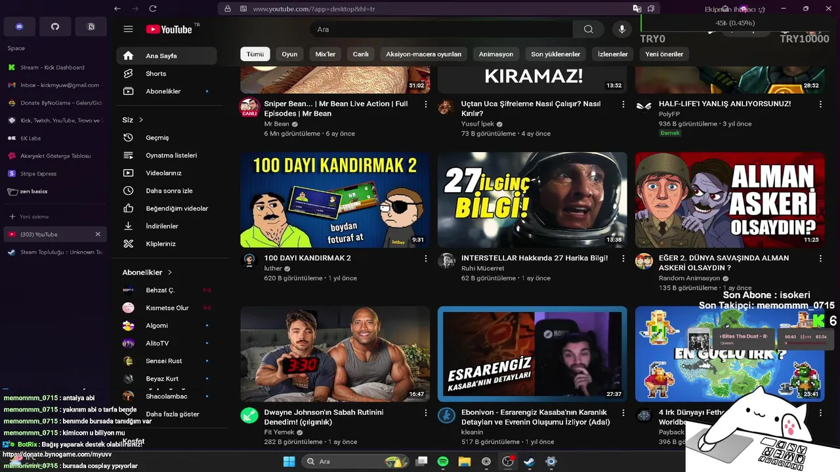Open Algomi channel
This screenshot has height=472, width=840.
coord(167,326)
